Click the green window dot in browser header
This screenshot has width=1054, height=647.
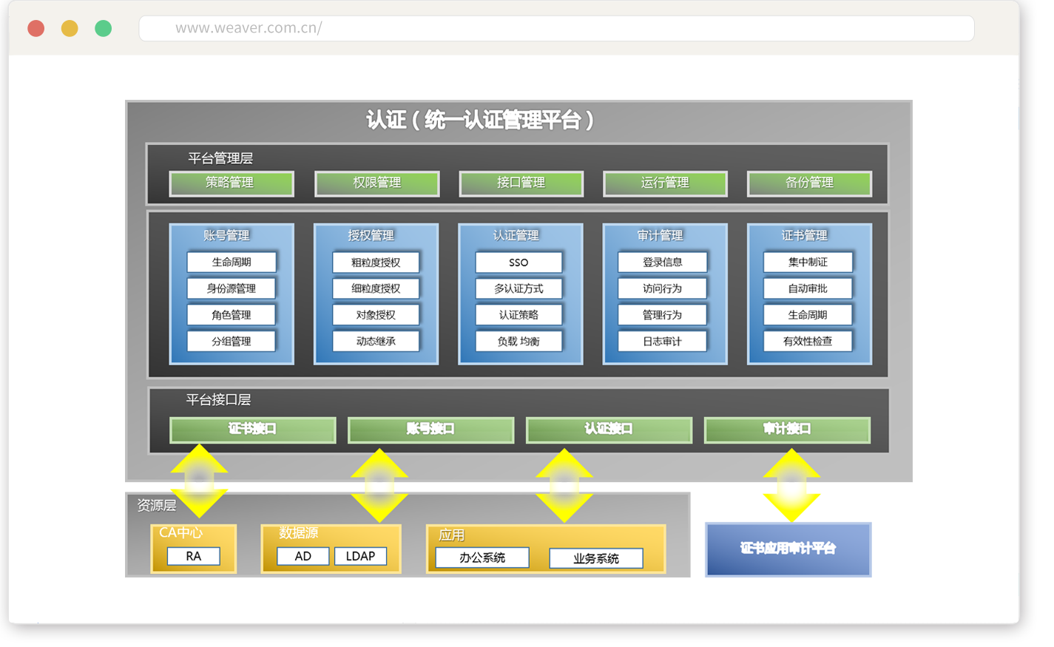point(104,28)
